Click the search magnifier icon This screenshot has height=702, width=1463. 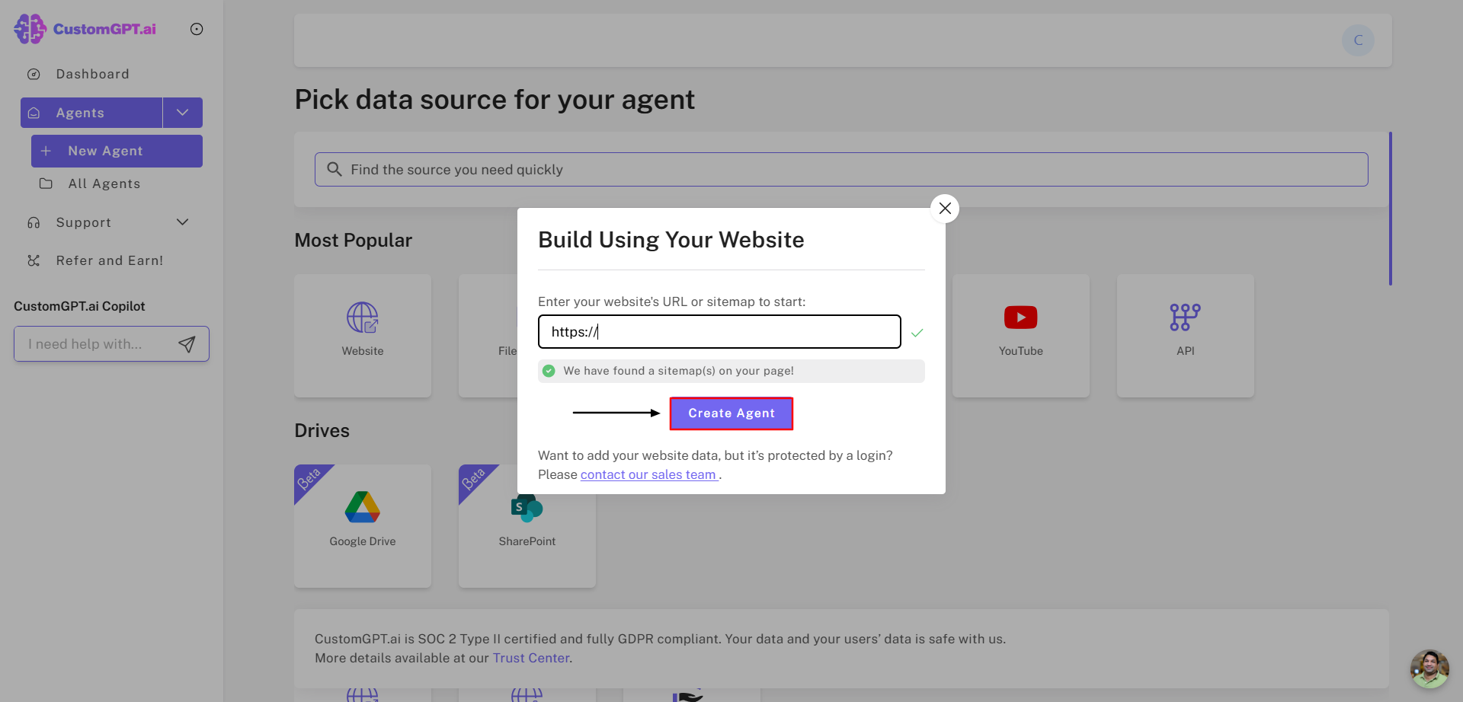pyautogui.click(x=334, y=169)
